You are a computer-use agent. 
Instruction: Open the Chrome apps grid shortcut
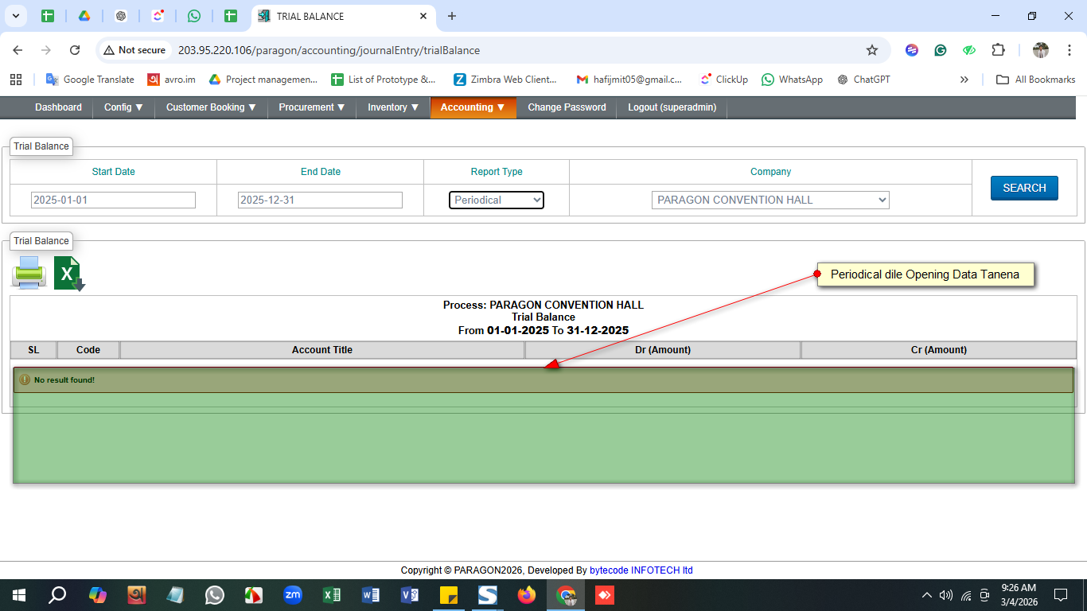click(16, 80)
